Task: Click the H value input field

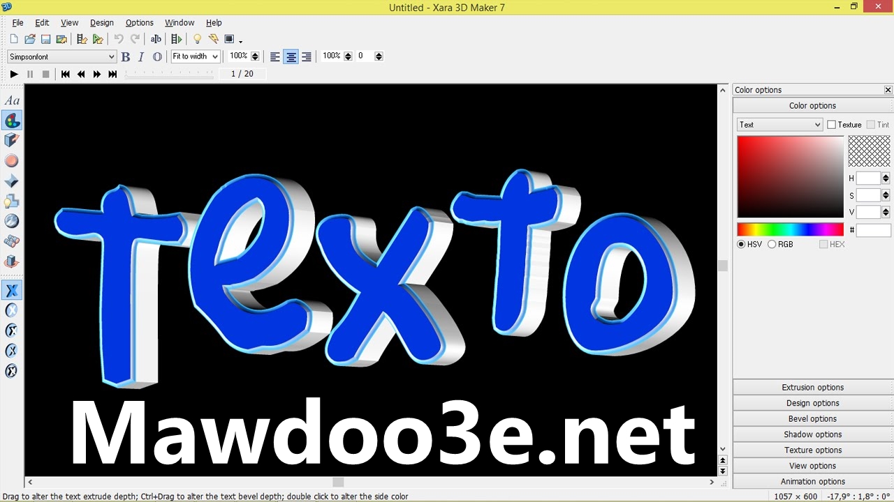Action: coord(869,178)
